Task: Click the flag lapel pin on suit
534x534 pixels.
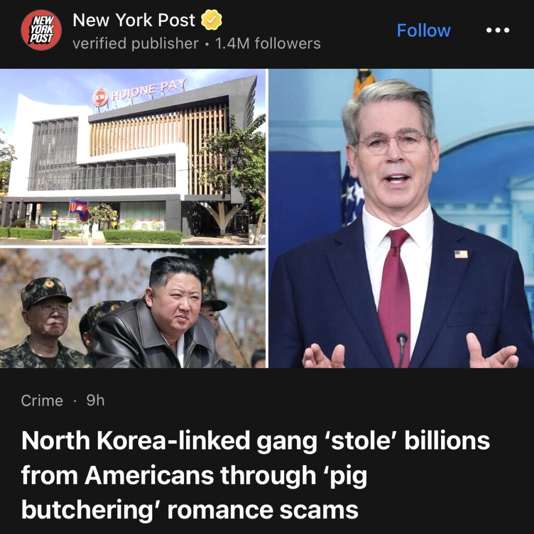Action: pos(461,254)
